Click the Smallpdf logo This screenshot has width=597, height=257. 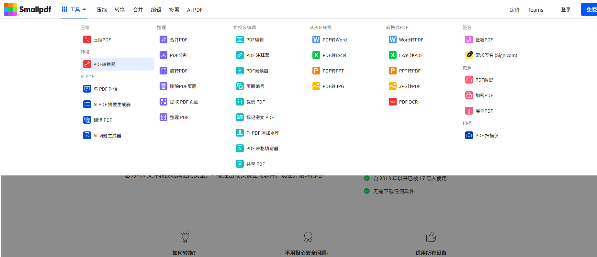click(28, 9)
